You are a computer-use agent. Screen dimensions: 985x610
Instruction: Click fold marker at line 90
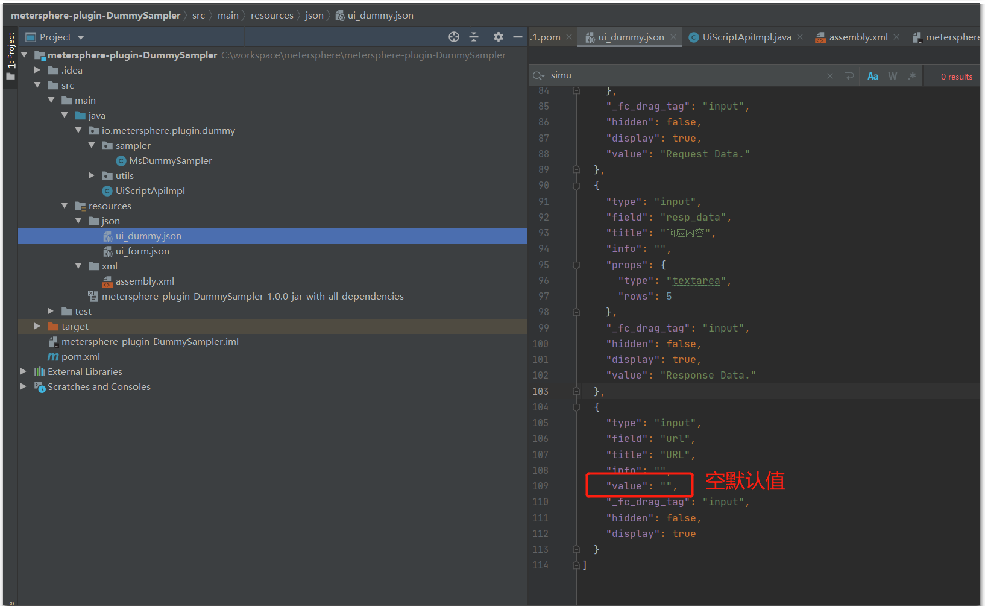[576, 186]
